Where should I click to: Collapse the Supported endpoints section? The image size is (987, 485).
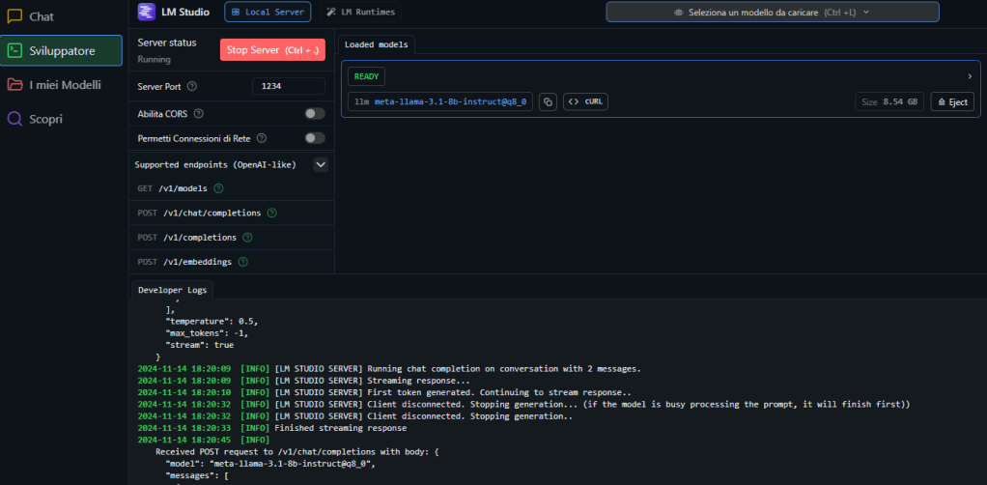point(321,165)
